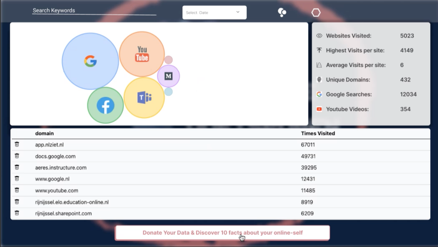Click the small light-blue bubble in the chart
This screenshot has height=247, width=438.
168,92
